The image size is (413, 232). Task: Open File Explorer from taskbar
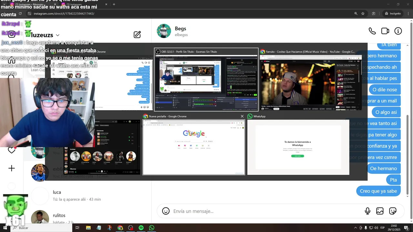(88, 228)
